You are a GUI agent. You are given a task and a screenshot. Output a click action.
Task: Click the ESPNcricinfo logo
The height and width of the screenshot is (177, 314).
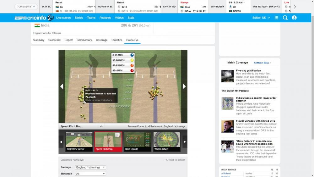click(x=34, y=18)
